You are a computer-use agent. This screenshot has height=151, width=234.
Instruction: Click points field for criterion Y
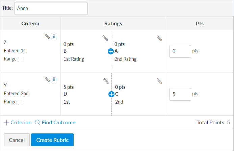point(180,94)
